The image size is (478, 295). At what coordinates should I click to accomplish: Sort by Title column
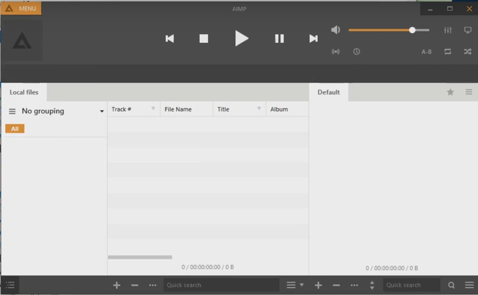tap(223, 109)
